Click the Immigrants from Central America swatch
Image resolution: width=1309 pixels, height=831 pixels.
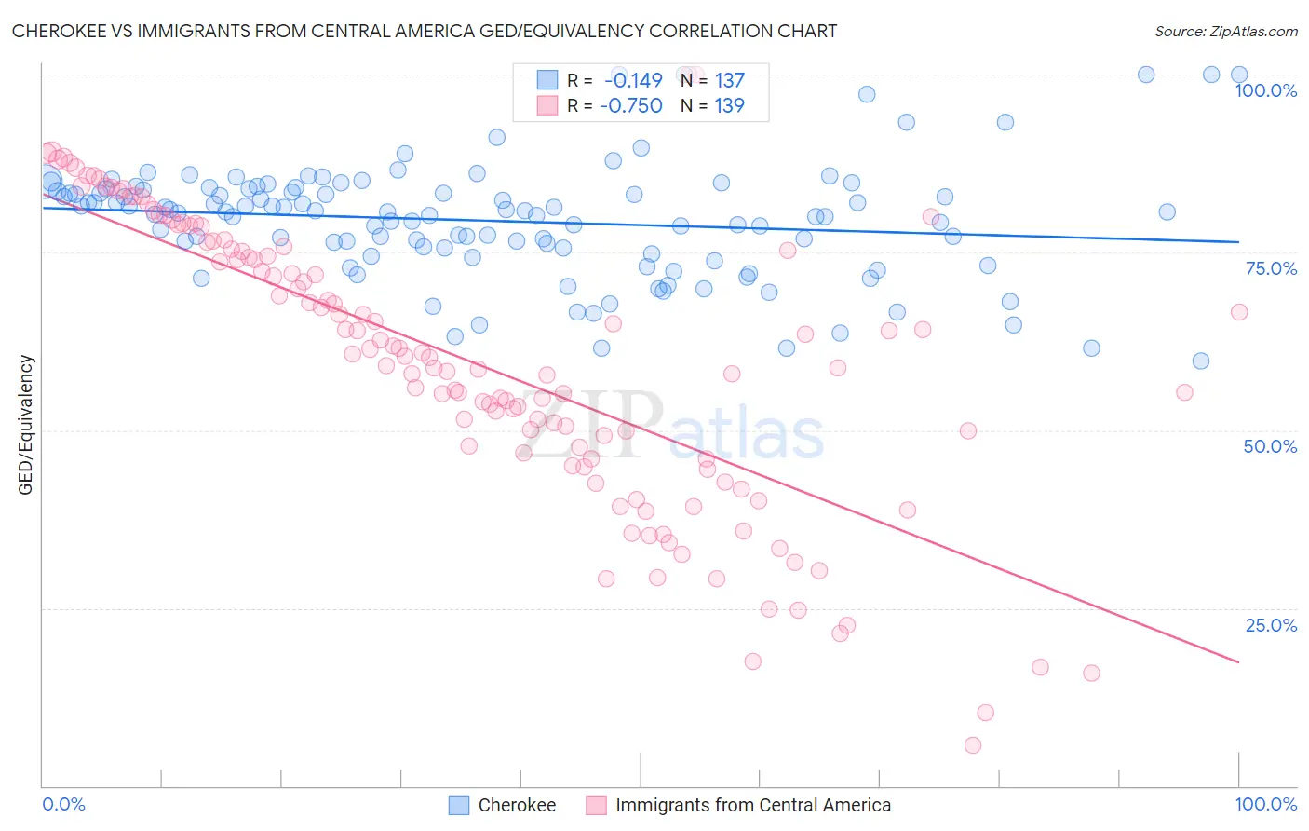(597, 805)
